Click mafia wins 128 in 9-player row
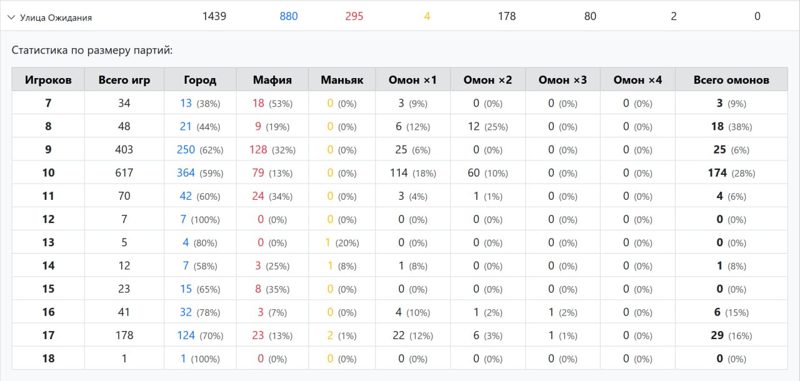Image resolution: width=800 pixels, height=381 pixels. (258, 150)
